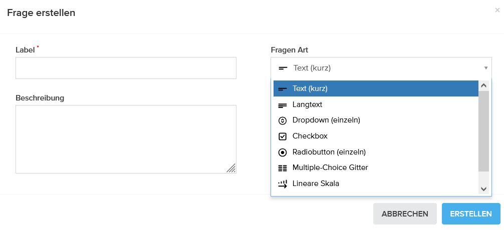The width and height of the screenshot is (504, 230).
Task: Click the Dropdown (einzeln) circular arrows icon
Action: pos(283,120)
